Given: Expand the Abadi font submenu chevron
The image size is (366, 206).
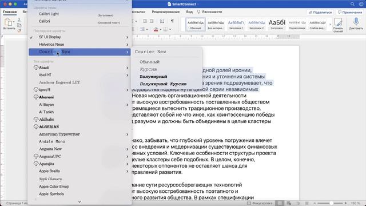Looking at the screenshot, I should (127, 68).
